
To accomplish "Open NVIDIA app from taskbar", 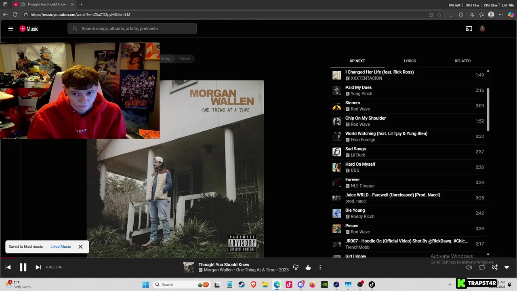I will 324,285.
